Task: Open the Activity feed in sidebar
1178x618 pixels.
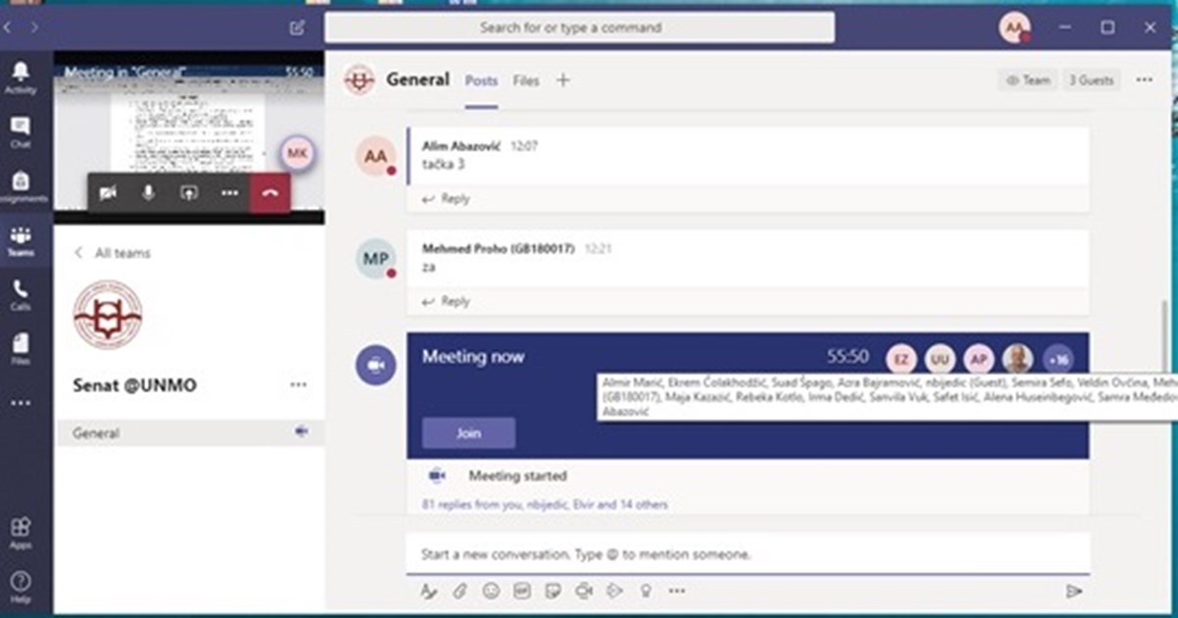Action: pyautogui.click(x=20, y=77)
